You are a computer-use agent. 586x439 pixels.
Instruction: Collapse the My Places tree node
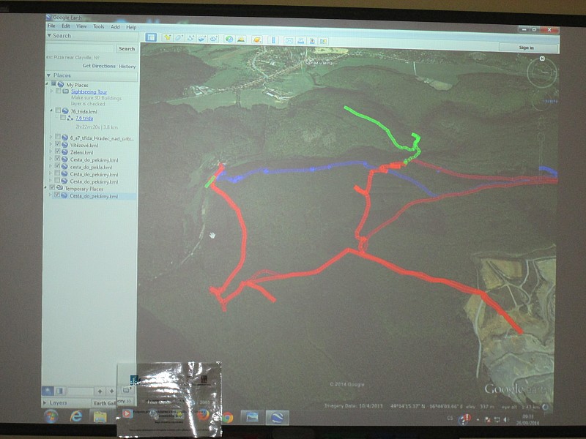click(47, 83)
